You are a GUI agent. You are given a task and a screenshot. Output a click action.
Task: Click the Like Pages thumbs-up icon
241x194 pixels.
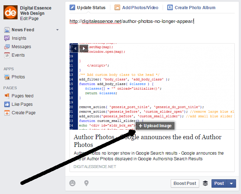point(7,104)
